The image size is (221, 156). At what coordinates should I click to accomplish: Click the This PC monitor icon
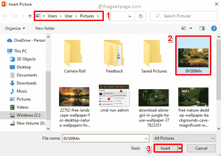coord(10,51)
